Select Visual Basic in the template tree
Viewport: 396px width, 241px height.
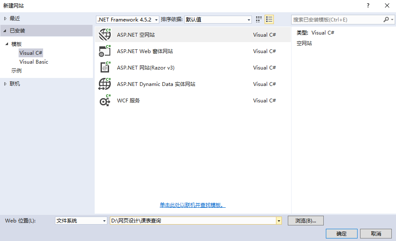34,62
